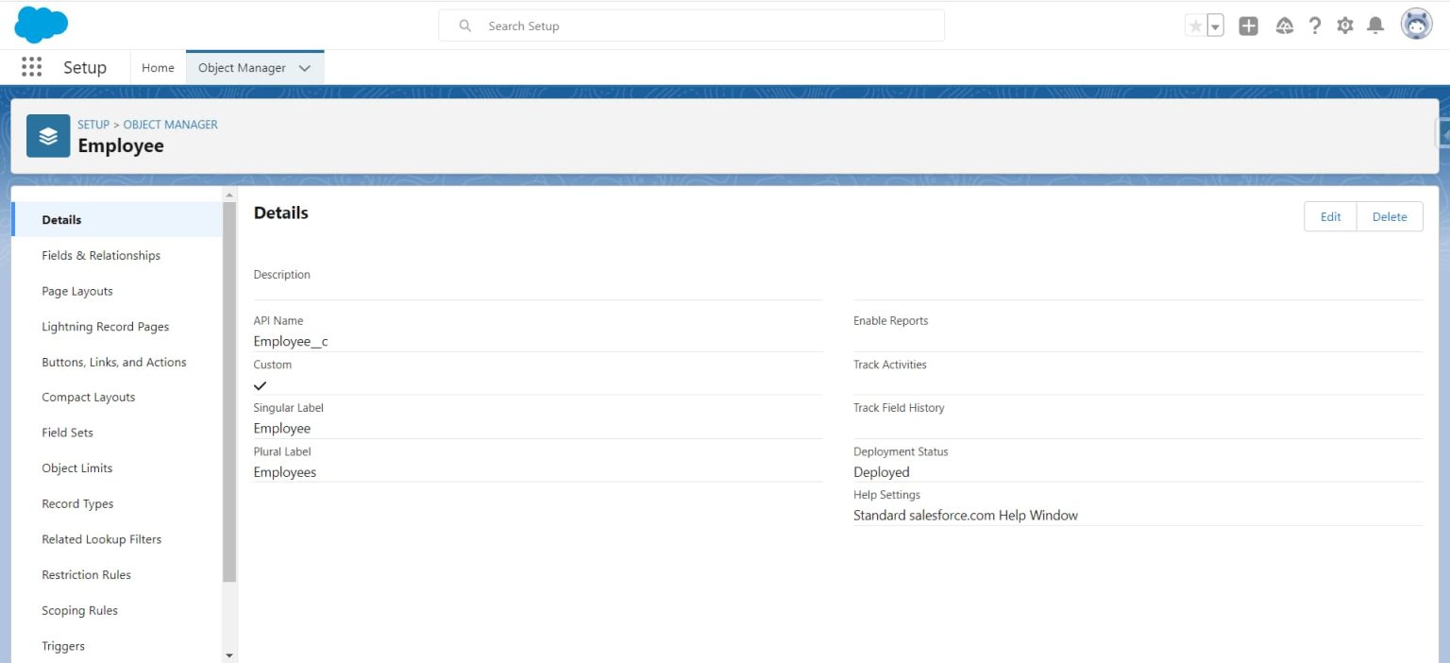The width and height of the screenshot is (1450, 663).
Task: Mark this page as a favorite star
Action: 1197,25
